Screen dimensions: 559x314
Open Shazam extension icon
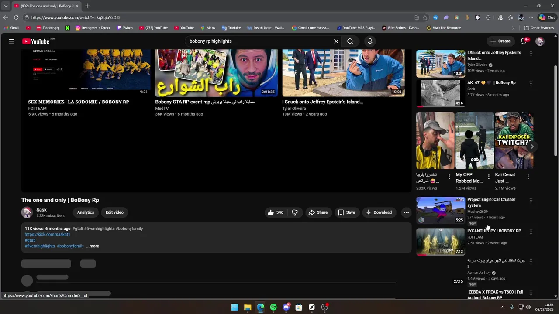tap(435, 17)
